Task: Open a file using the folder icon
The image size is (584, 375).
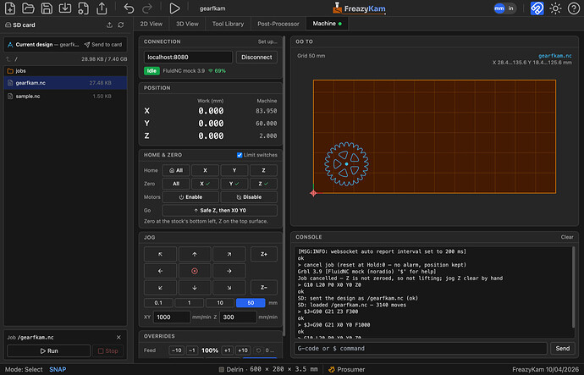Action: [28, 8]
